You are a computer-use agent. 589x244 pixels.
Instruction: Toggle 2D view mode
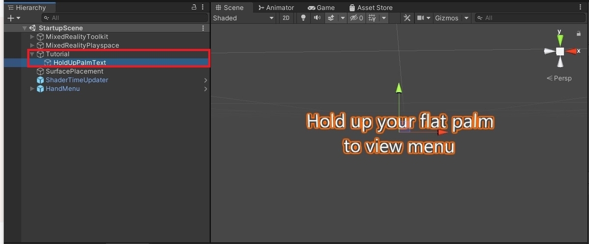(286, 18)
